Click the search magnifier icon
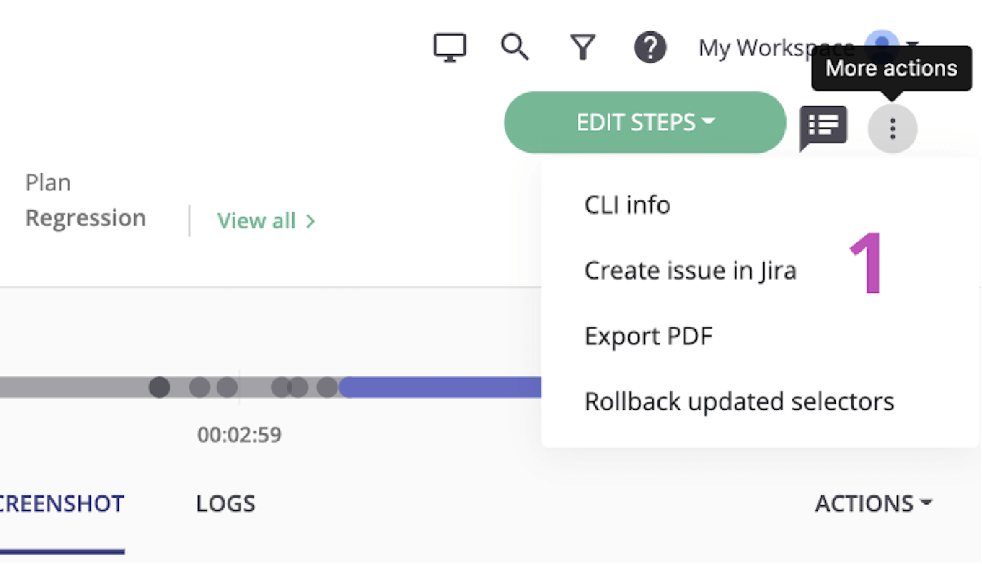The height and width of the screenshot is (564, 982). (x=515, y=46)
